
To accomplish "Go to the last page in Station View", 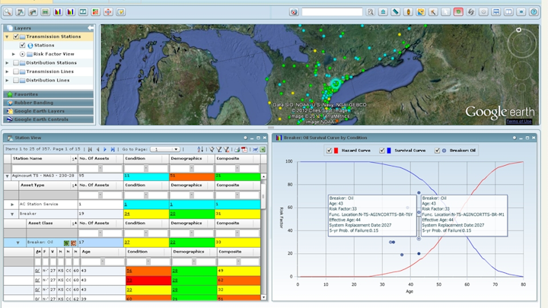I will pyautogui.click(x=113, y=150).
